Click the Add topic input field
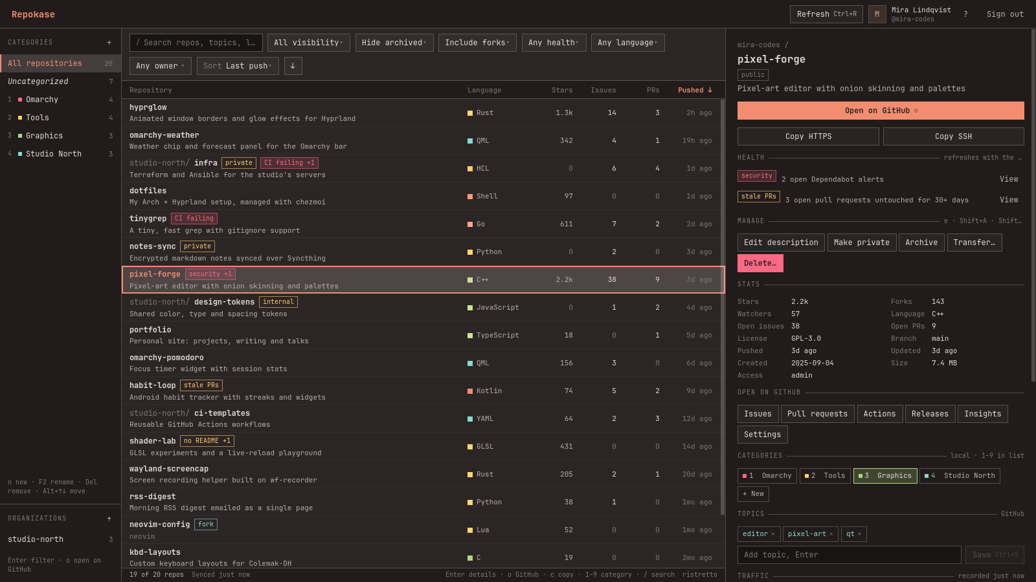1036x582 pixels. 850,555
